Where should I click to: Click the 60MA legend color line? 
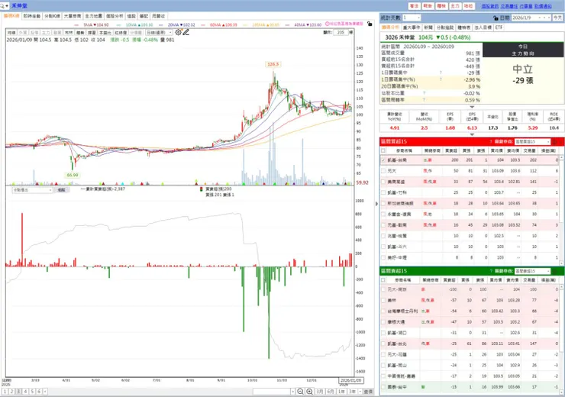coord(204,25)
